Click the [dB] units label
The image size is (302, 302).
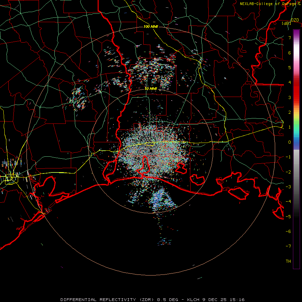287,23
